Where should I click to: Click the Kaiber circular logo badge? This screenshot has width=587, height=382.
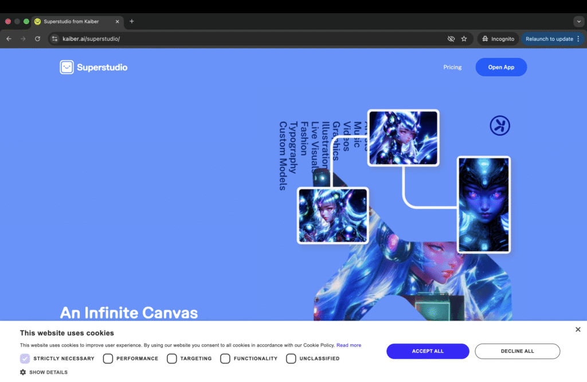tap(500, 126)
